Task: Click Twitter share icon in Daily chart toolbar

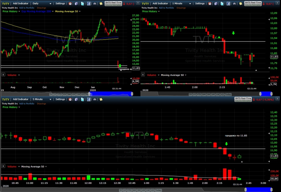Action: point(83,4)
